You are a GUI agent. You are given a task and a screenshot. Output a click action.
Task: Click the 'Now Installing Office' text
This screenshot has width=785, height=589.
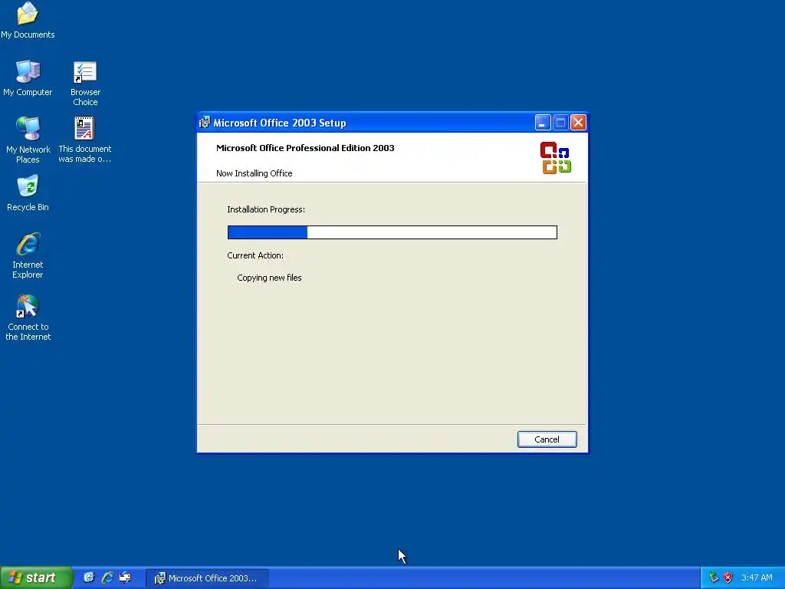point(255,173)
